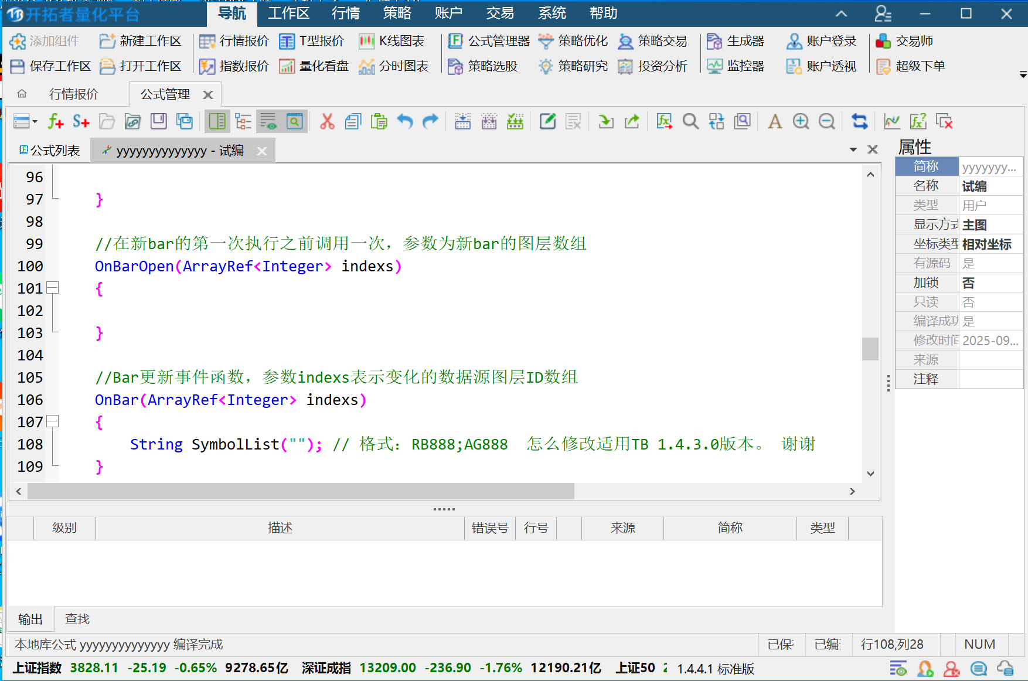Toggle the output preview pane button
1028x681 pixels.
tap(268, 121)
